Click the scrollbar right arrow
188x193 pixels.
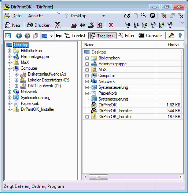coord(181,177)
